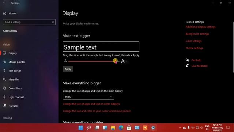Open Microsoft Store from the taskbar

[x=129, y=128]
